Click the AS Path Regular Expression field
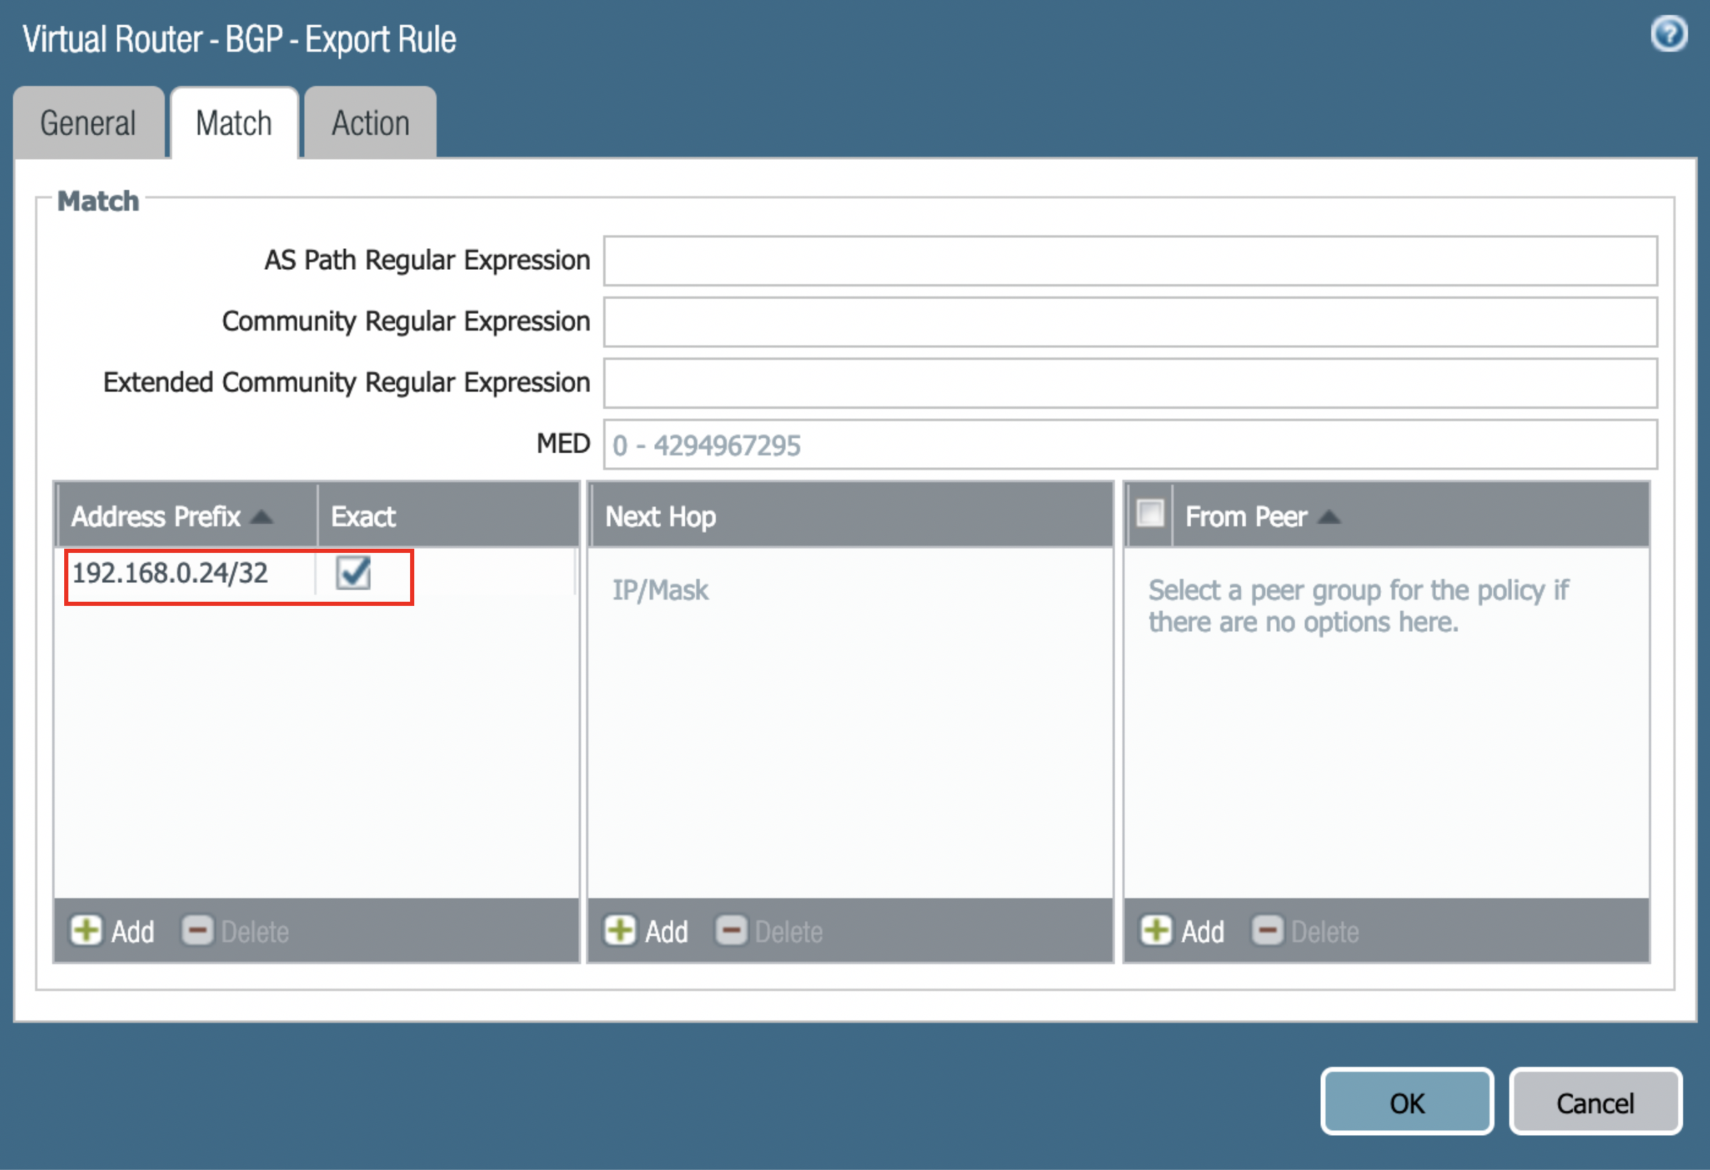The width and height of the screenshot is (1710, 1170). click(1130, 261)
